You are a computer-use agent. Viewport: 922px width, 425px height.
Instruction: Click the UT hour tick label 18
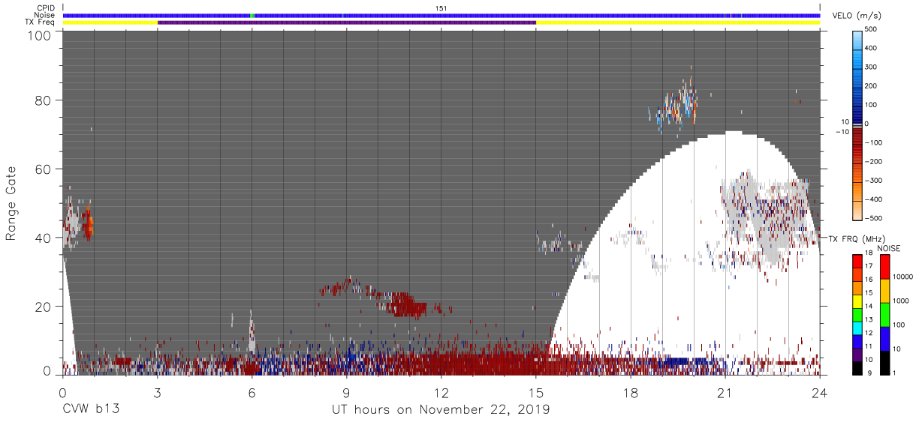(631, 393)
